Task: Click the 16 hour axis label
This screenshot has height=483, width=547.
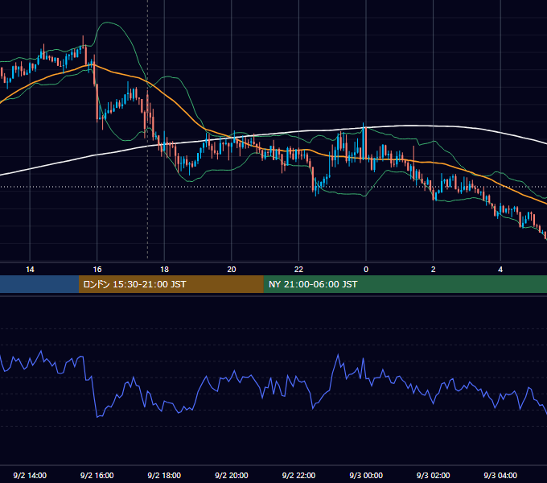Action: click(97, 270)
